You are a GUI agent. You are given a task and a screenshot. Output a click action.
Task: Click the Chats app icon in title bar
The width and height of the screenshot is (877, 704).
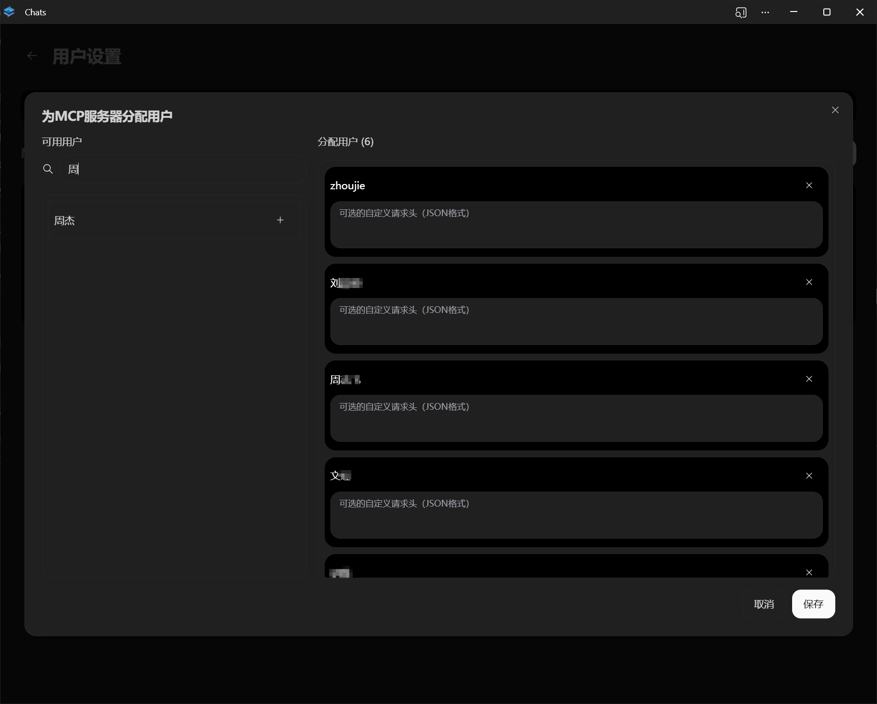pyautogui.click(x=9, y=12)
